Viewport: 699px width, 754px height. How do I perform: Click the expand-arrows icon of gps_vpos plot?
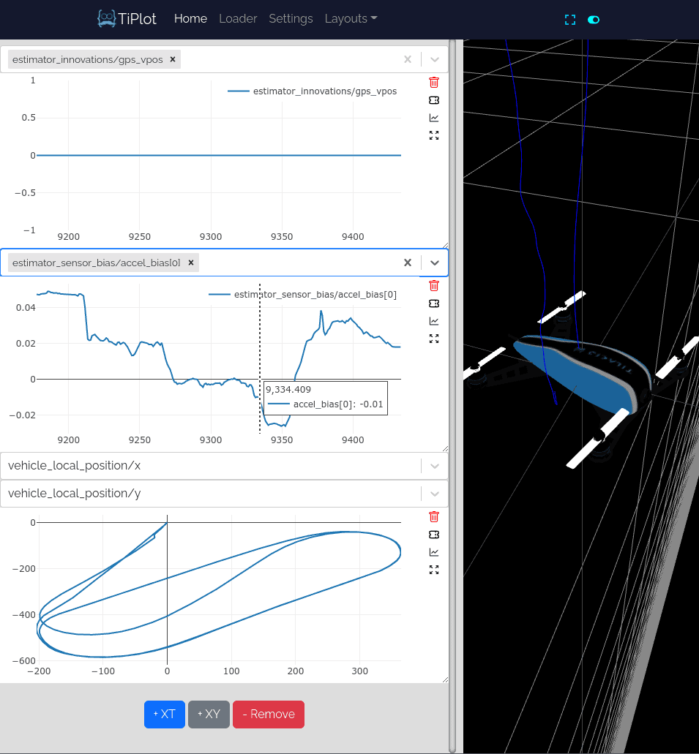434,135
